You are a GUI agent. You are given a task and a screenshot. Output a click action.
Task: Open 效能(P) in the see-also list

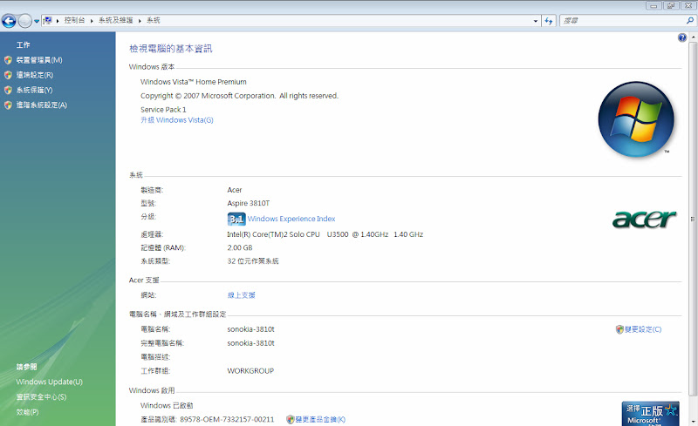pyautogui.click(x=27, y=412)
